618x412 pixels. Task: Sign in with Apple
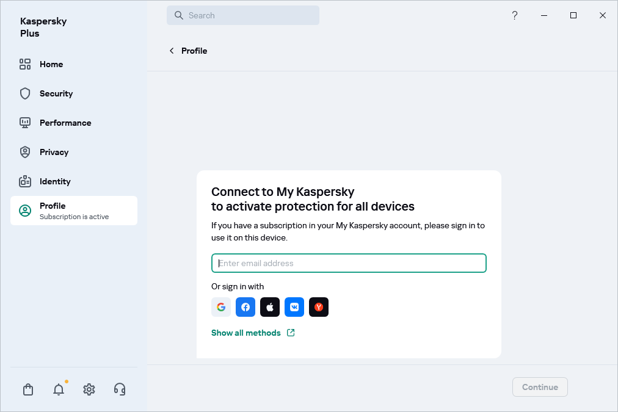coord(269,307)
